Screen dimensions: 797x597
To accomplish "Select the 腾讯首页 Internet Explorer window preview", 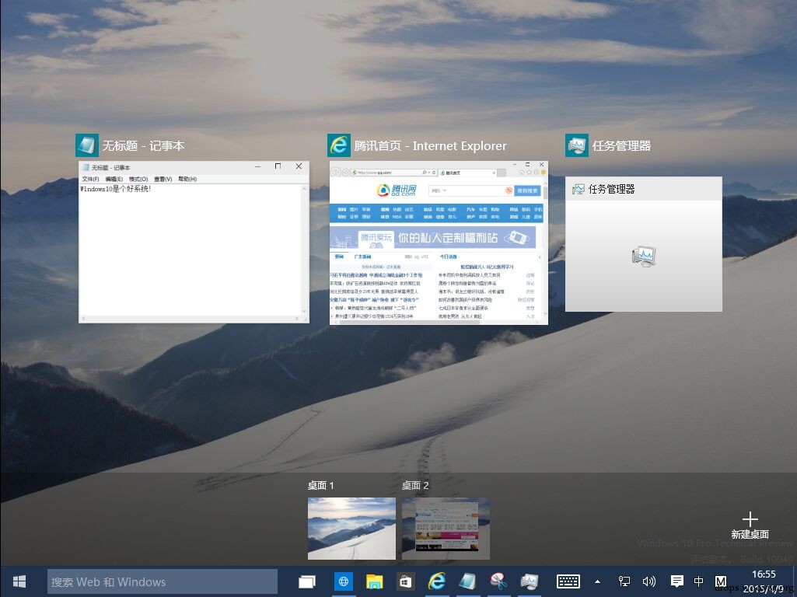I will click(439, 243).
